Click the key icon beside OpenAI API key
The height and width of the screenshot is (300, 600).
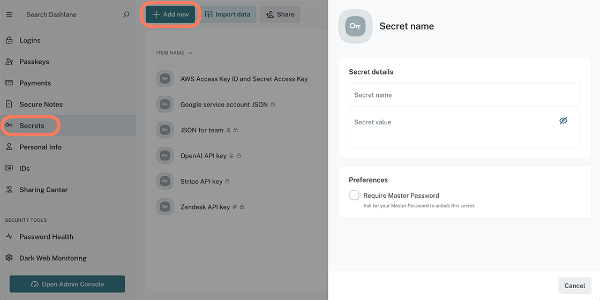[x=165, y=155]
